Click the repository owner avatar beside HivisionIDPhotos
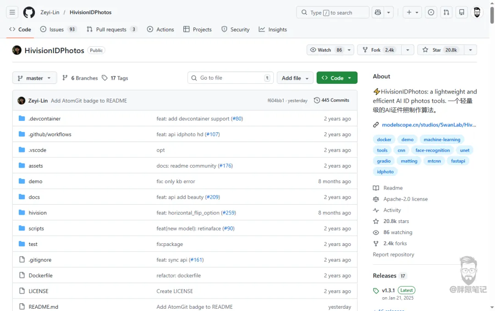Viewport: 495px width, 311px height. pyautogui.click(x=17, y=50)
